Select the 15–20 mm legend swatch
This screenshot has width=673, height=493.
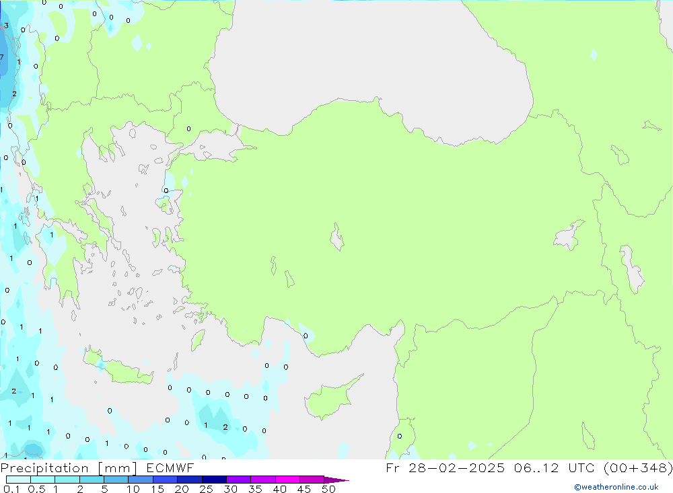click(x=165, y=480)
